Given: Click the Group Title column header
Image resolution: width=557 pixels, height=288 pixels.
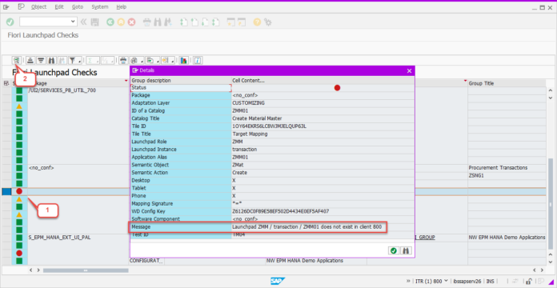Looking at the screenshot, I should coord(507,83).
